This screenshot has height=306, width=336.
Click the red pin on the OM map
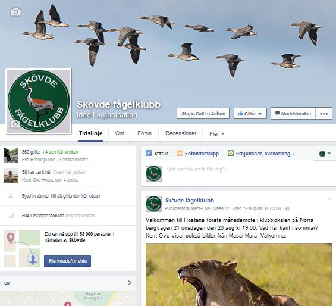click(x=68, y=304)
